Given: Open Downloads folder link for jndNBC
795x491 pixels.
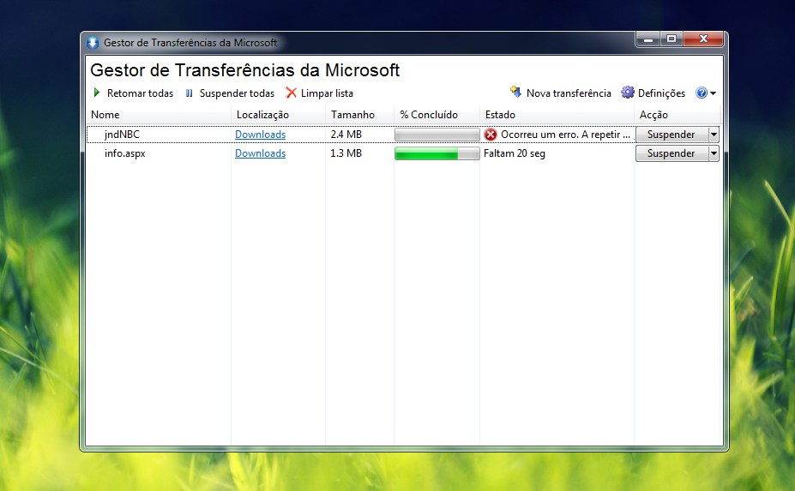Looking at the screenshot, I should point(260,135).
